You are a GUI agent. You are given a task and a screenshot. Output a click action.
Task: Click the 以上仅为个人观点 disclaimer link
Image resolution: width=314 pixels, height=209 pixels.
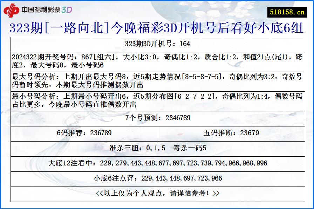click(157, 194)
